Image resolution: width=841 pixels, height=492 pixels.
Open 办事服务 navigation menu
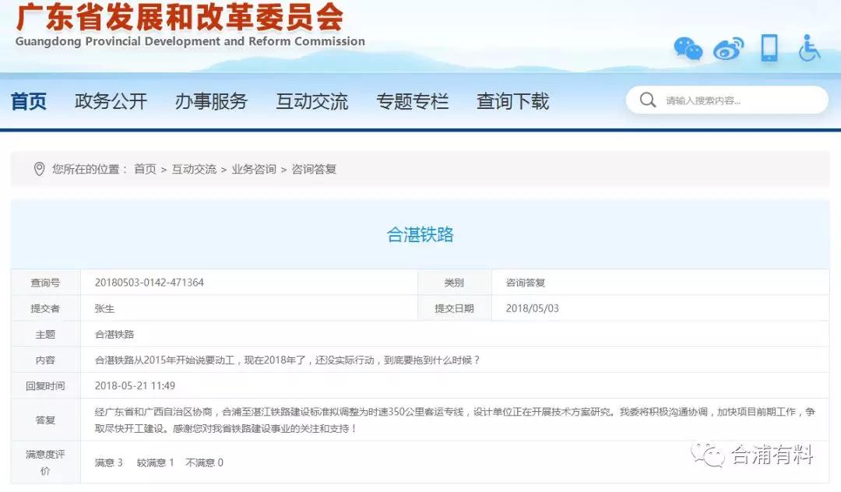pyautogui.click(x=211, y=101)
